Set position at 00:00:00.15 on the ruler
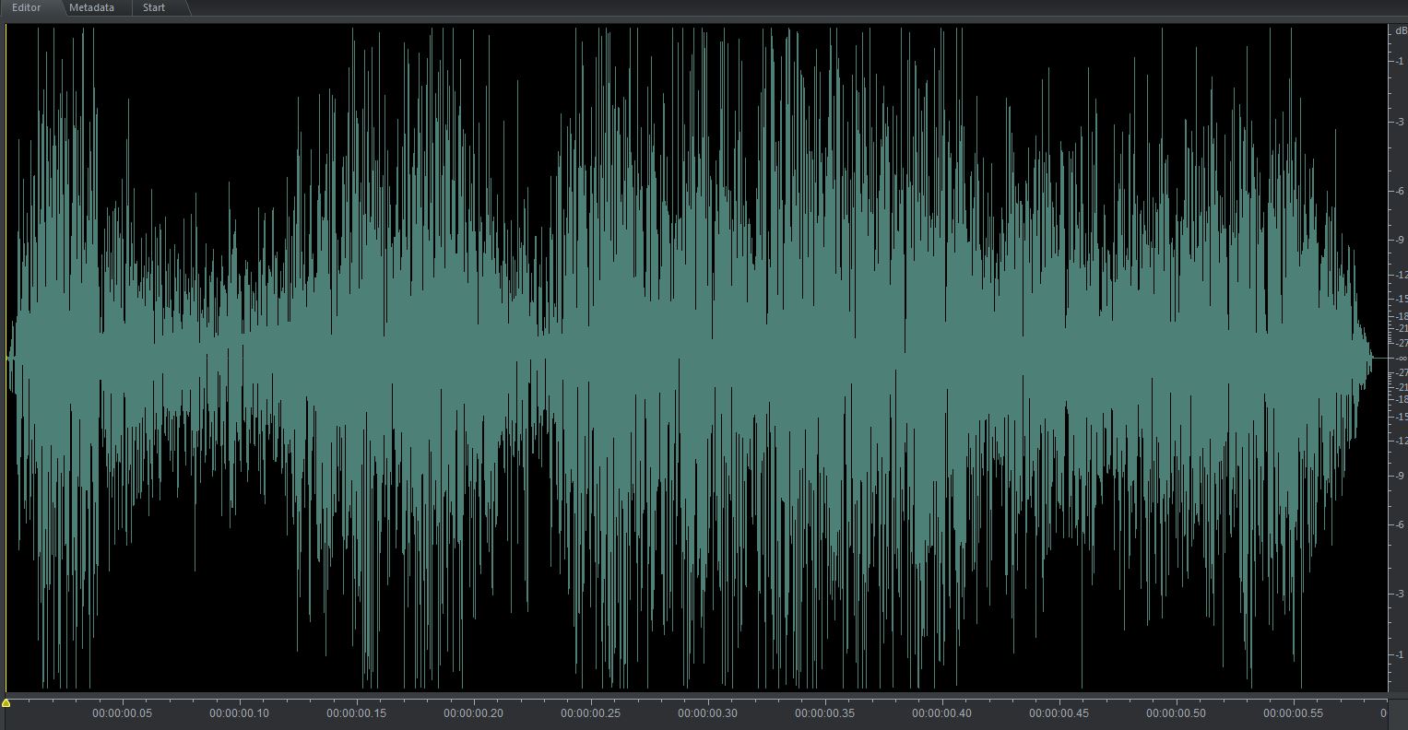Screen dimensions: 1408x730 356,713
